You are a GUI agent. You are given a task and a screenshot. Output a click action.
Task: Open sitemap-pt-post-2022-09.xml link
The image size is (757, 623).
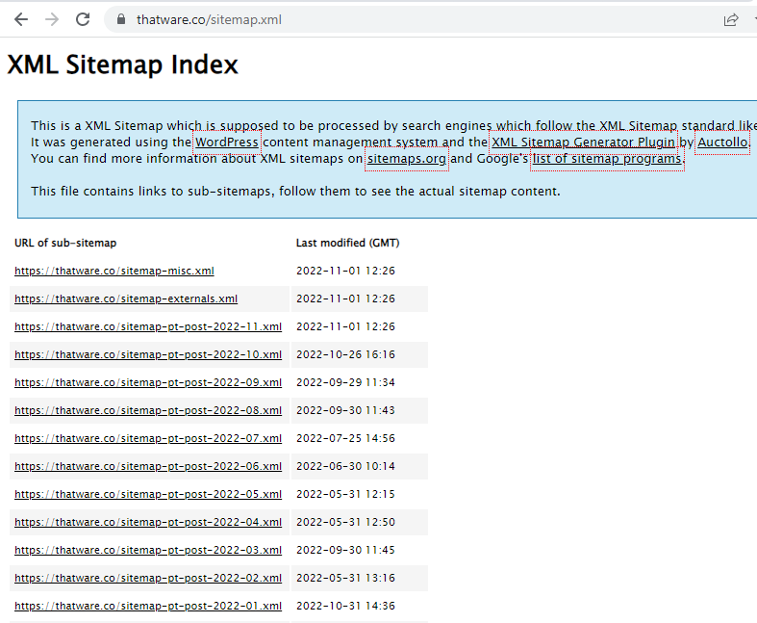pyautogui.click(x=148, y=382)
